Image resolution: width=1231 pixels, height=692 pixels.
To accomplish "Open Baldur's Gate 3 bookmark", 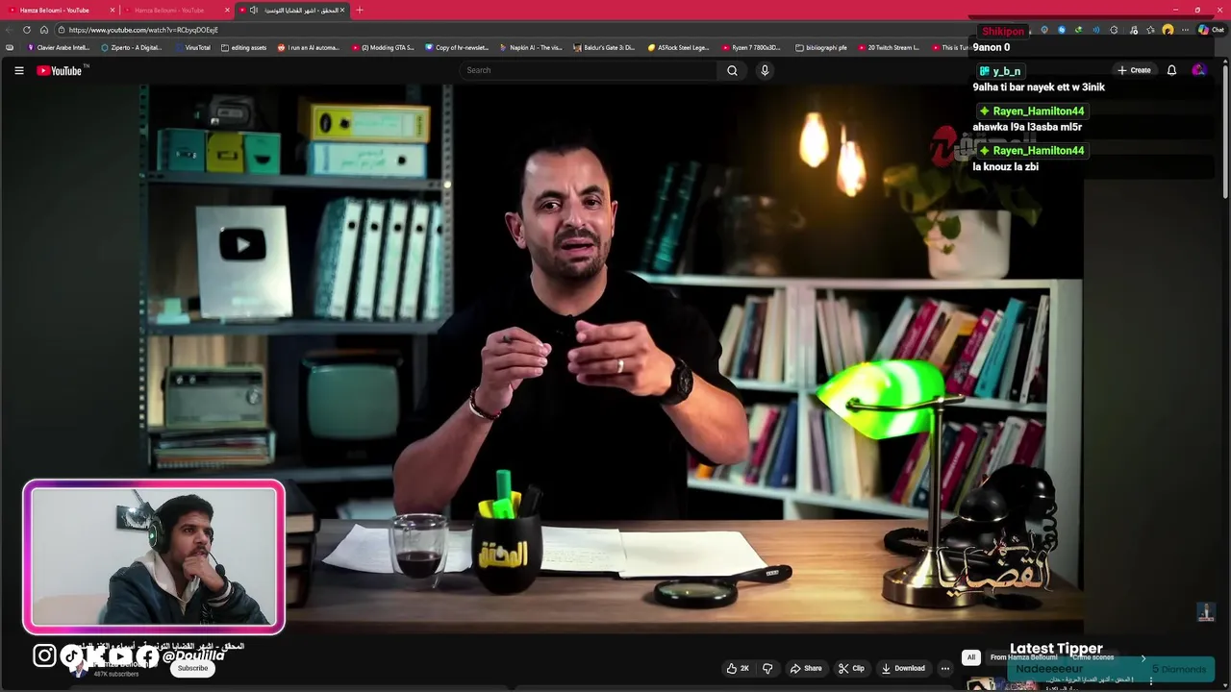I will [604, 47].
